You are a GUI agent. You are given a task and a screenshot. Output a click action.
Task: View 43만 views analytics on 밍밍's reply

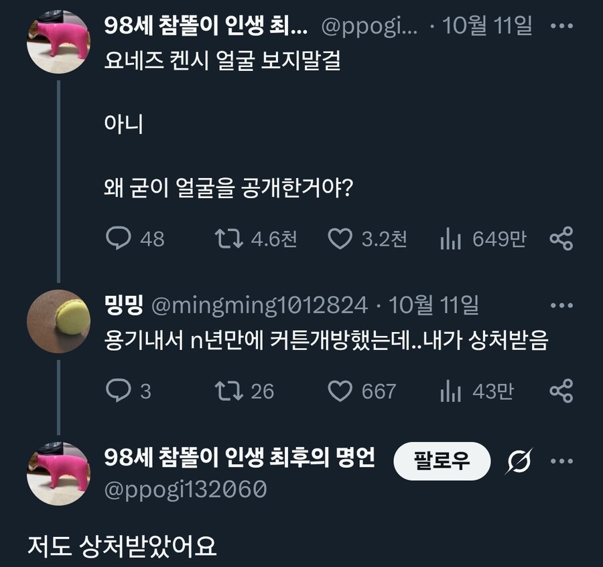449,391
